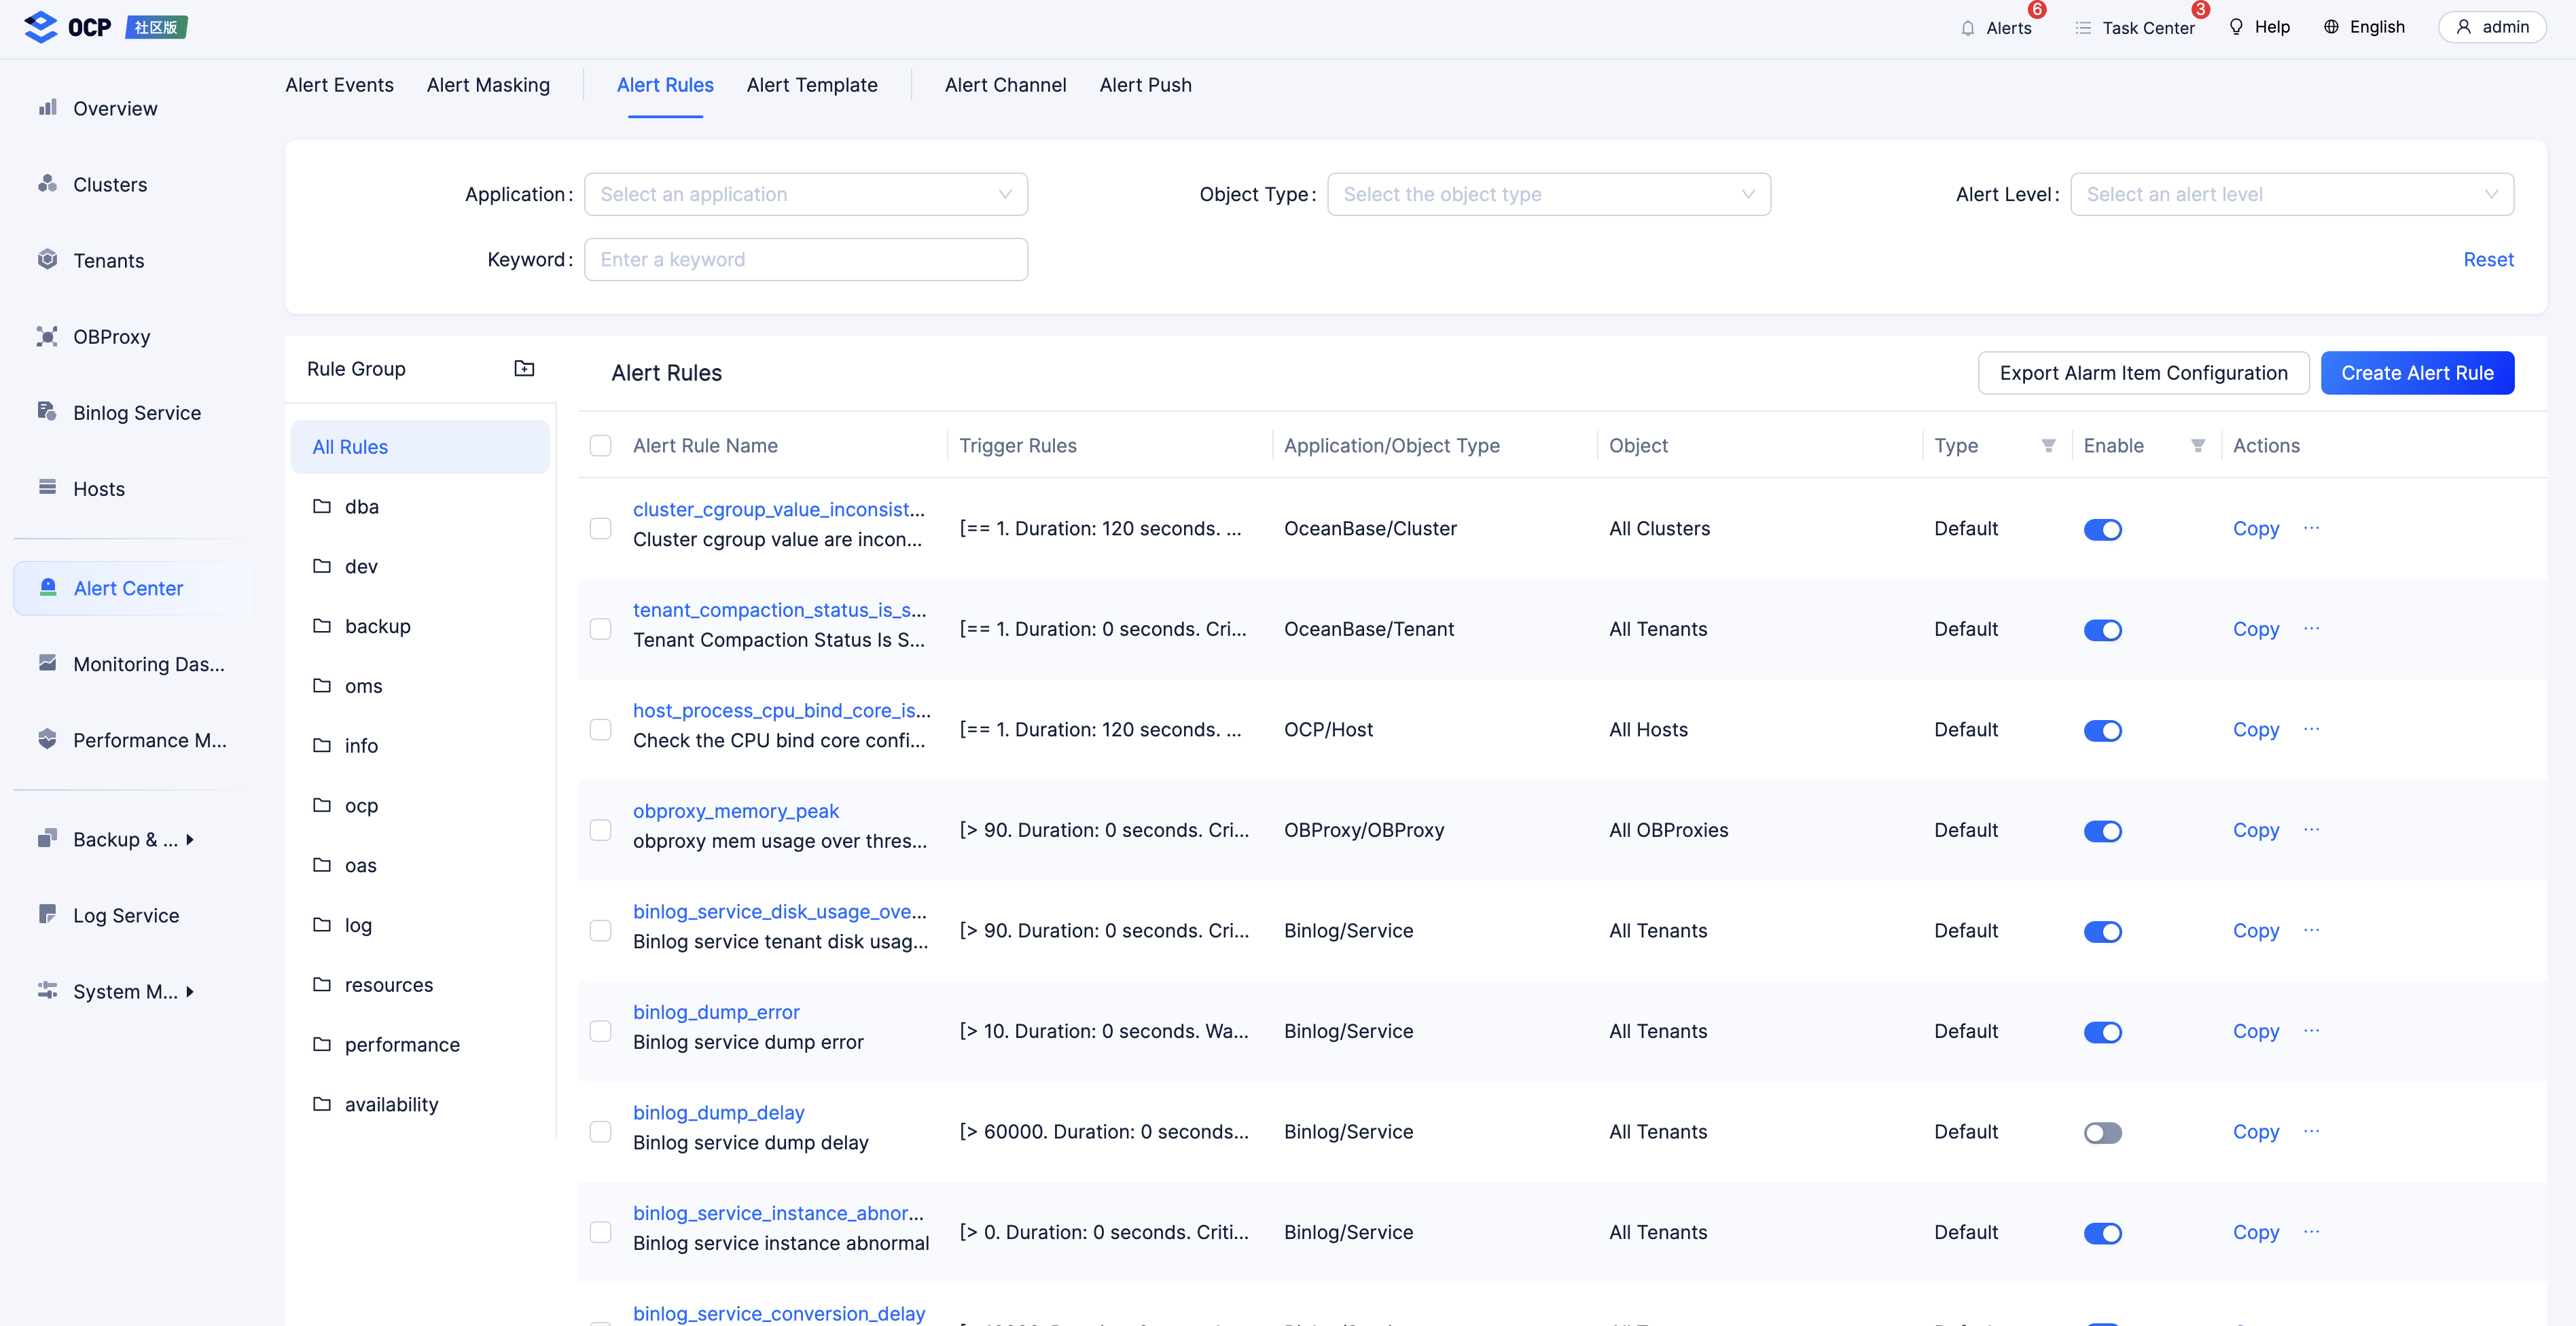
Task: Open more actions for obproxy_memory_peak rule
Action: click(x=2311, y=829)
